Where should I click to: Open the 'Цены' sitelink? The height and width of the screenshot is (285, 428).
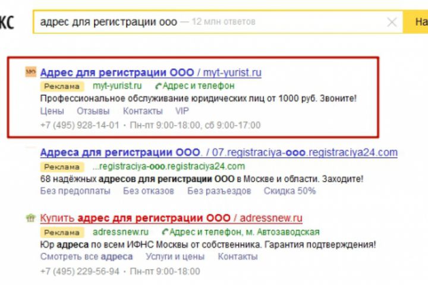pos(52,111)
